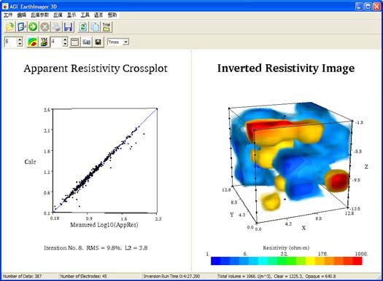Click the blue floppy disk save icon
The height and width of the screenshot is (281, 383).
[69, 27]
